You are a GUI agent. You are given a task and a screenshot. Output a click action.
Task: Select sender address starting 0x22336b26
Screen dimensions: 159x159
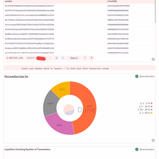(x=30, y=29)
